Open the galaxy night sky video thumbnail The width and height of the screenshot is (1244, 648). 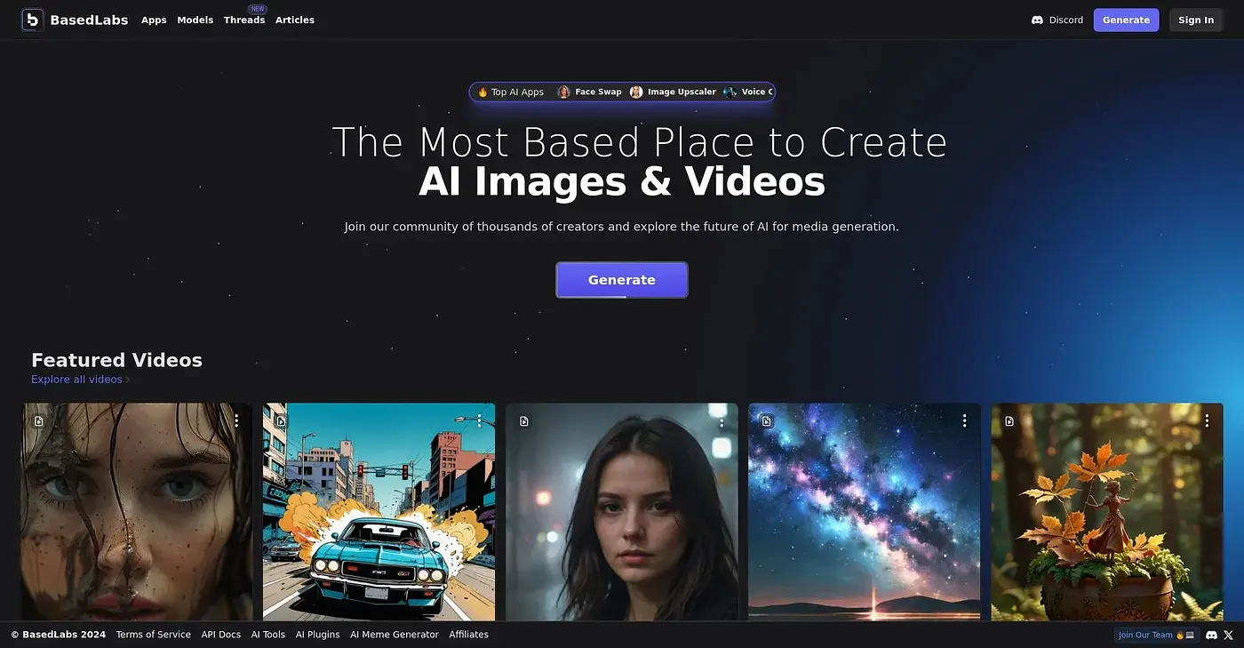pos(865,512)
